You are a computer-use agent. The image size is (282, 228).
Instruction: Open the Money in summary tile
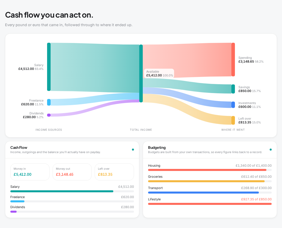[x=30, y=172]
